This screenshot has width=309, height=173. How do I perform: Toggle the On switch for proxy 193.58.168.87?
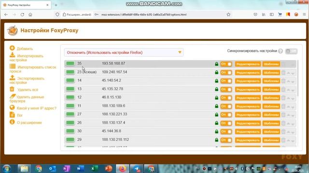226,64
